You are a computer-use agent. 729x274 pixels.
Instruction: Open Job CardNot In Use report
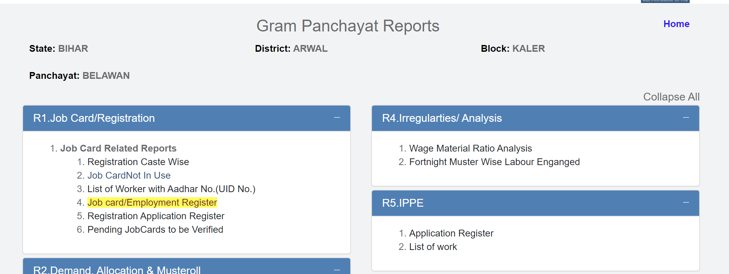(129, 176)
